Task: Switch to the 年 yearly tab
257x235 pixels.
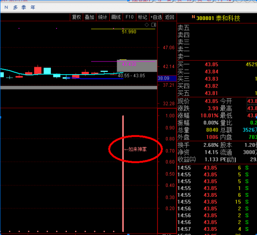Action: 33,7
